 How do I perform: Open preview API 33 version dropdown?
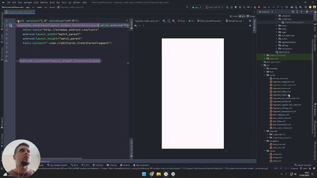(191, 21)
